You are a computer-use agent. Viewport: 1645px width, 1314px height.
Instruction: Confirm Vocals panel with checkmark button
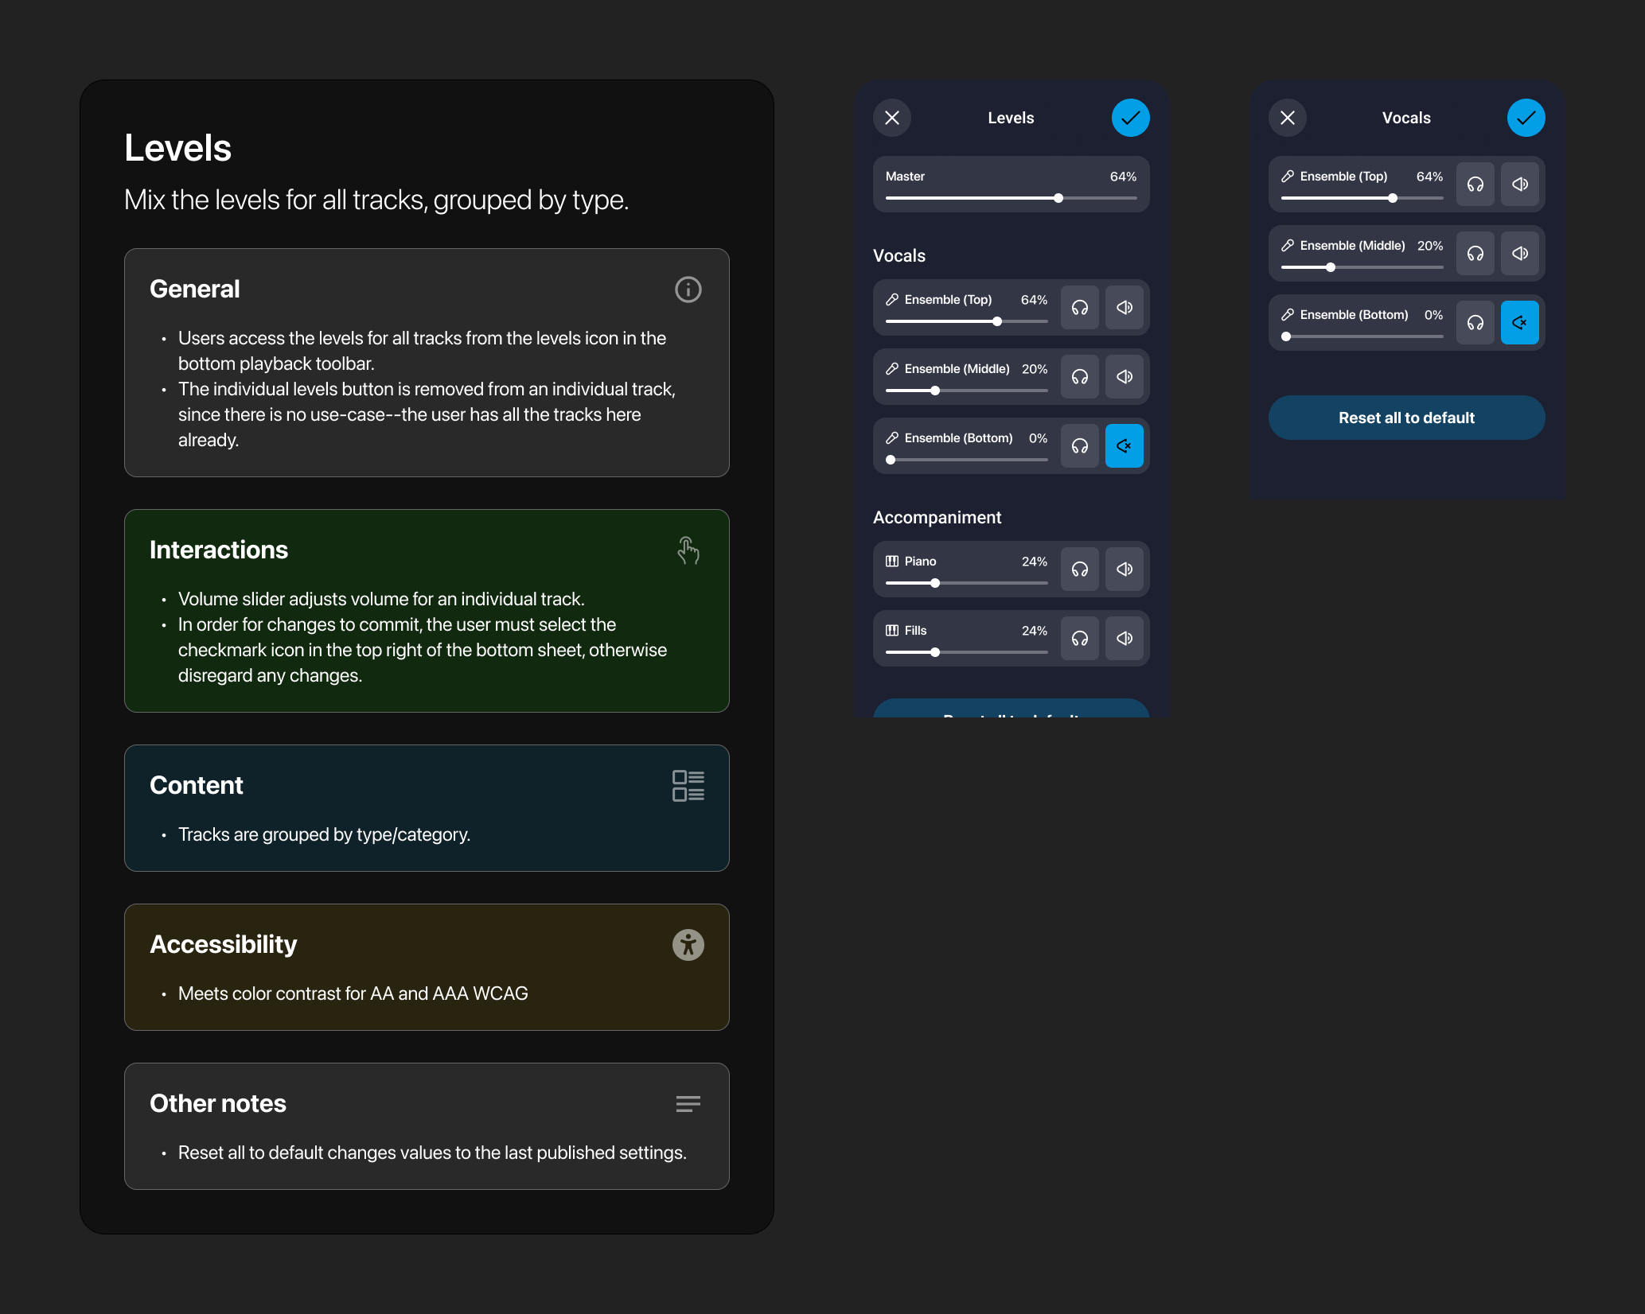point(1526,118)
